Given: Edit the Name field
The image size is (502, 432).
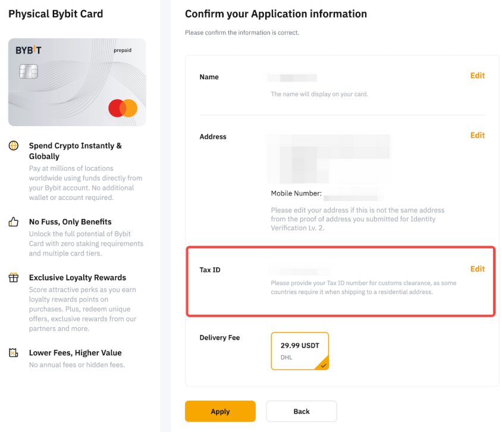Looking at the screenshot, I should 477,76.
